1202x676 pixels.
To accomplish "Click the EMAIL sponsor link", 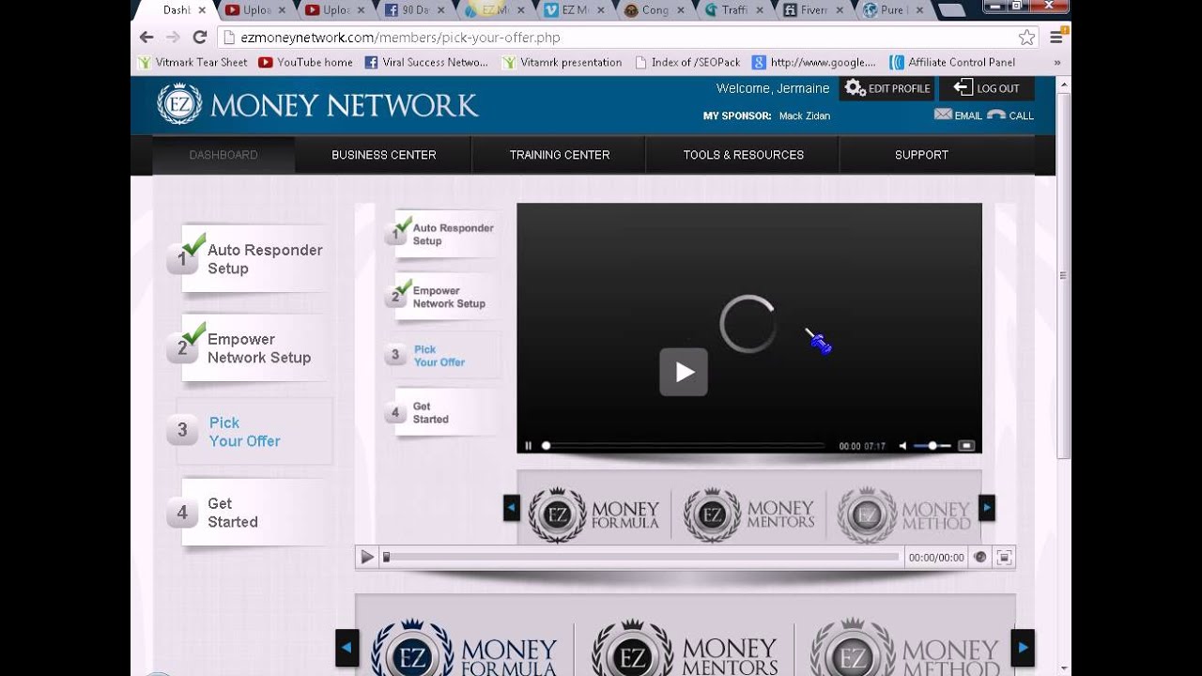I will click(x=958, y=115).
